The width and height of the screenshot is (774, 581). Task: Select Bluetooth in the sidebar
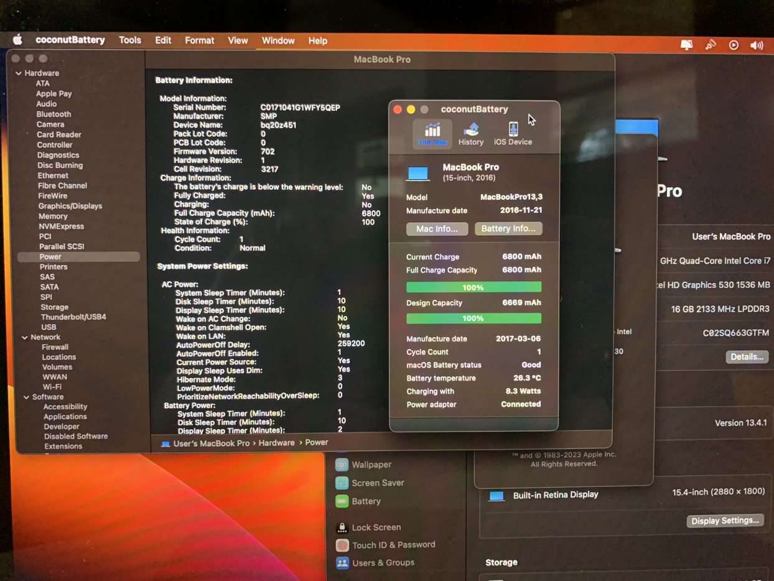(54, 114)
